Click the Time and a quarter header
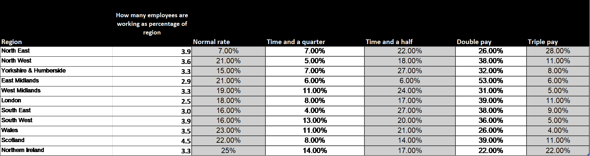Image resolution: width=590 pixels, height=156 pixels. (x=296, y=42)
